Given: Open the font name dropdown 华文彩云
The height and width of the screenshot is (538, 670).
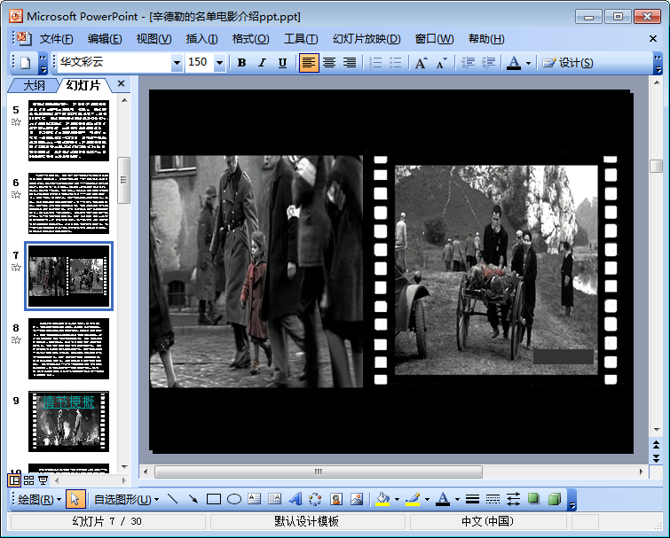Looking at the screenshot, I should tap(177, 63).
